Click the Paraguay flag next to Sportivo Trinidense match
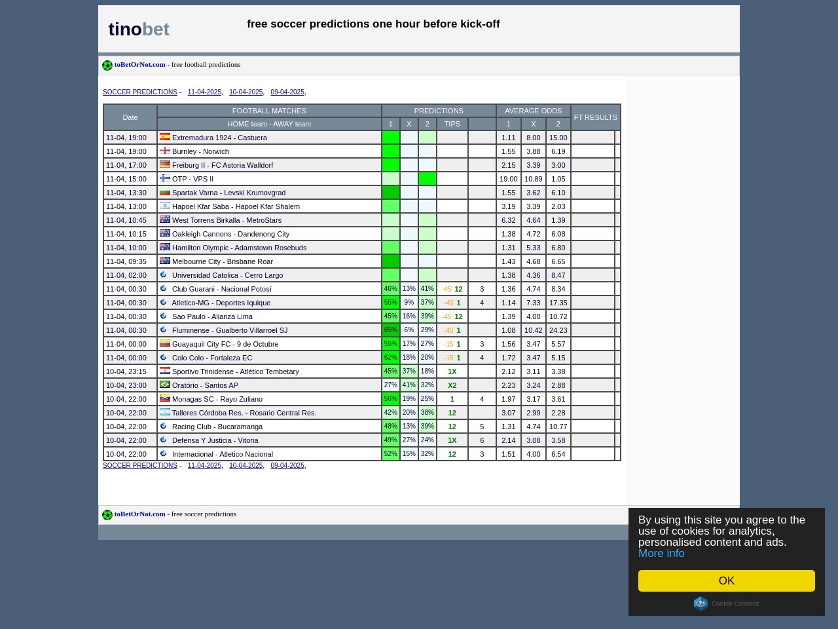Image resolution: width=838 pixels, height=629 pixels. (165, 371)
